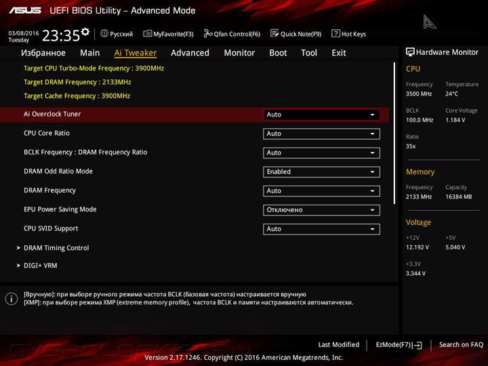This screenshot has height=366, width=488.
Task: Click Search on FAQ
Action: (x=461, y=345)
